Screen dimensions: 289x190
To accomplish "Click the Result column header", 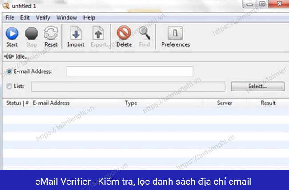I will tap(268, 103).
